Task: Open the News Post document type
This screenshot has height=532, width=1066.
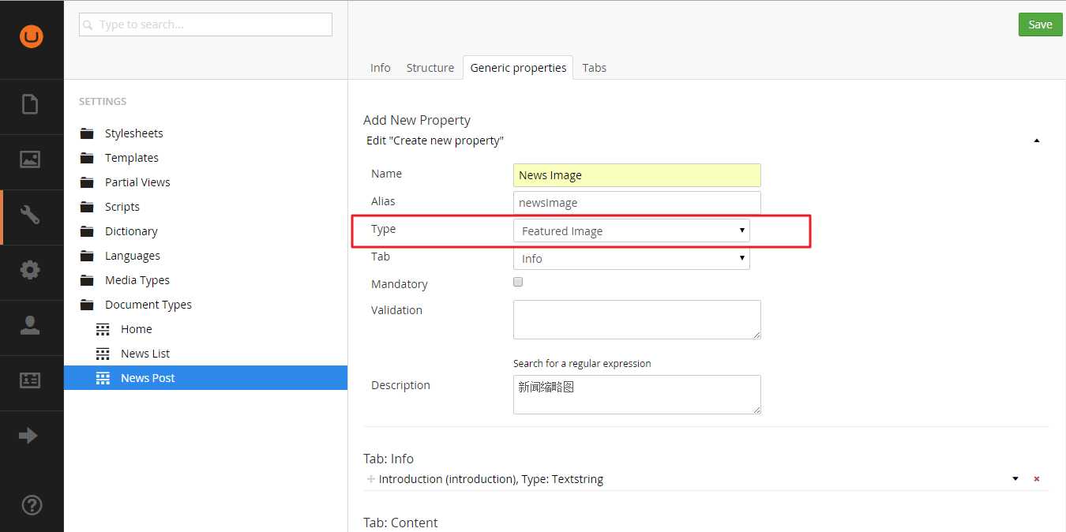Action: coord(148,378)
